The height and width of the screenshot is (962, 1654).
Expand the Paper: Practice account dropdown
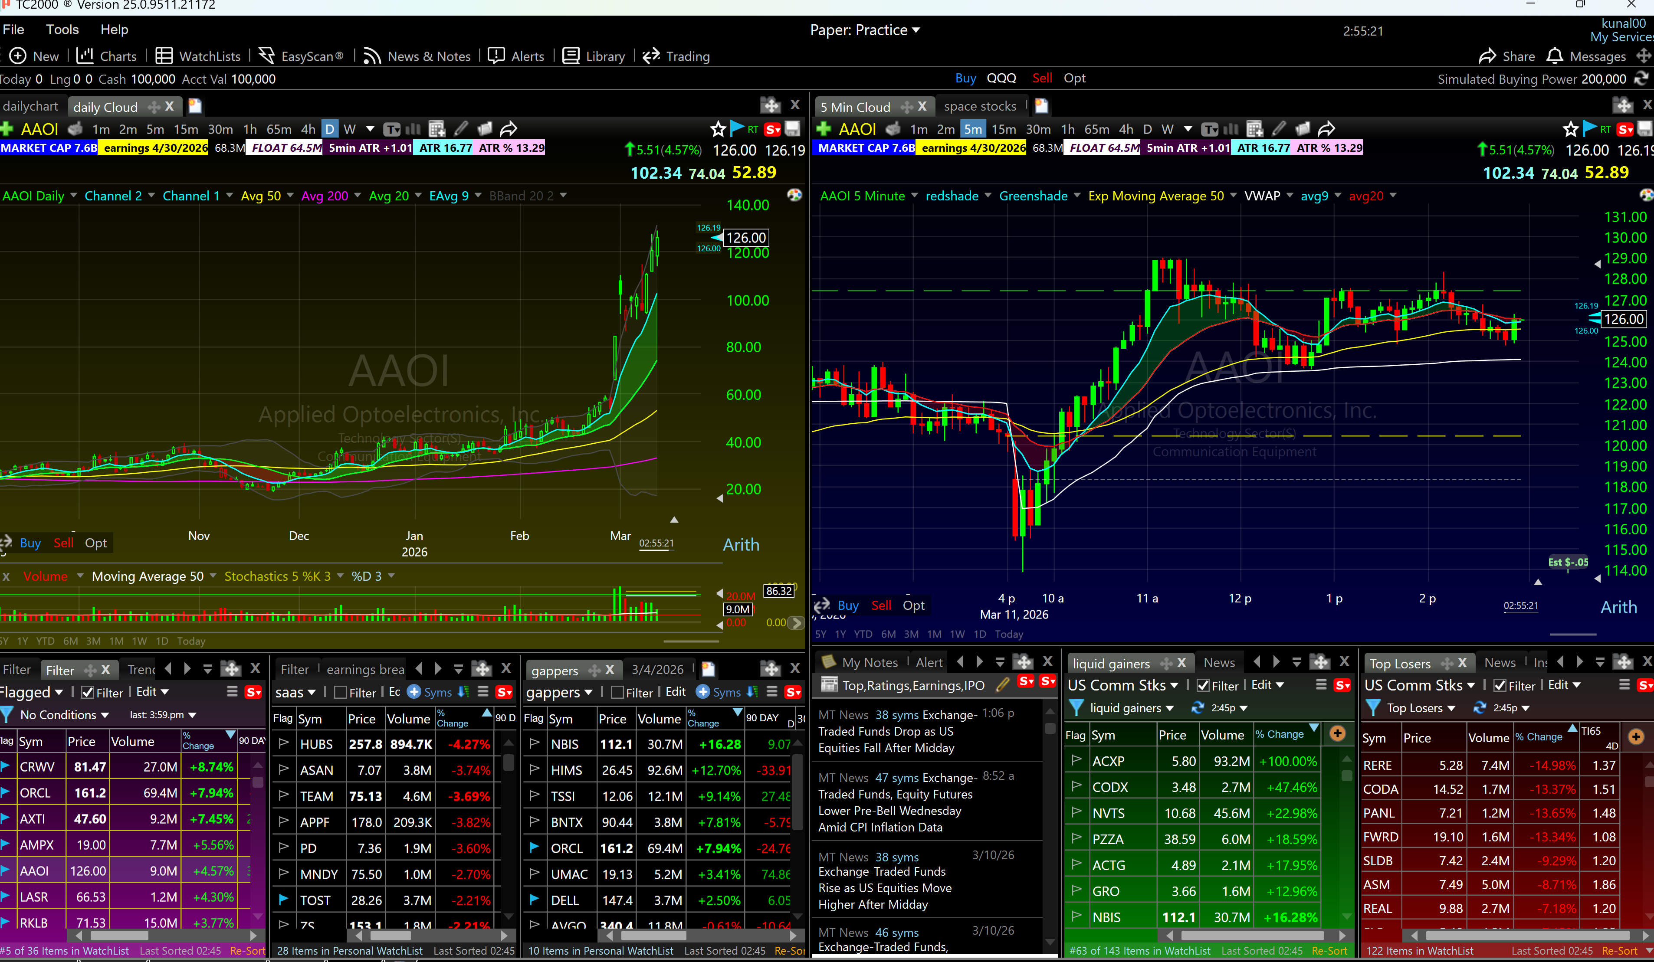pyautogui.click(x=864, y=30)
